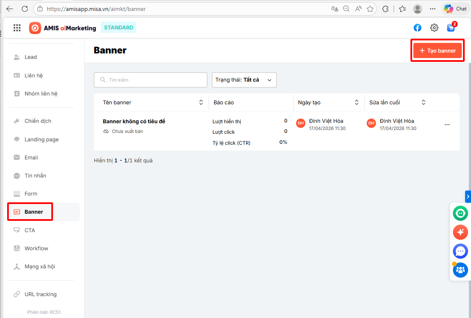The width and height of the screenshot is (471, 318).
Task: Expand the blue right-side panel arrow
Action: [x=468, y=196]
